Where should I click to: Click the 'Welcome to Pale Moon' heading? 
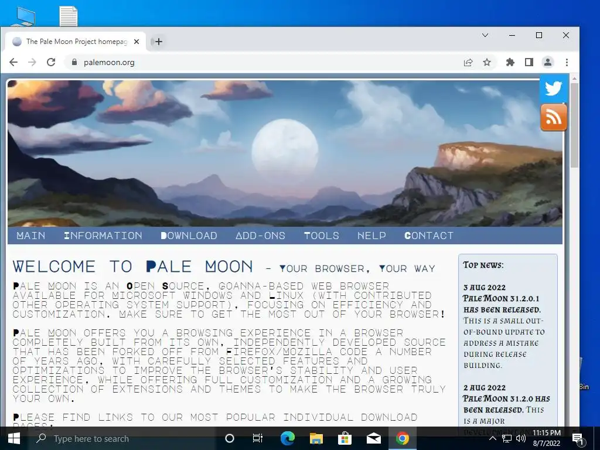point(132,267)
